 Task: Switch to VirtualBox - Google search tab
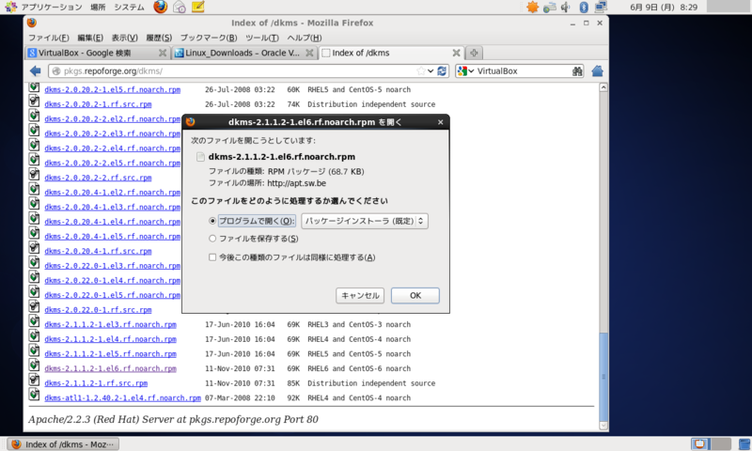93,53
